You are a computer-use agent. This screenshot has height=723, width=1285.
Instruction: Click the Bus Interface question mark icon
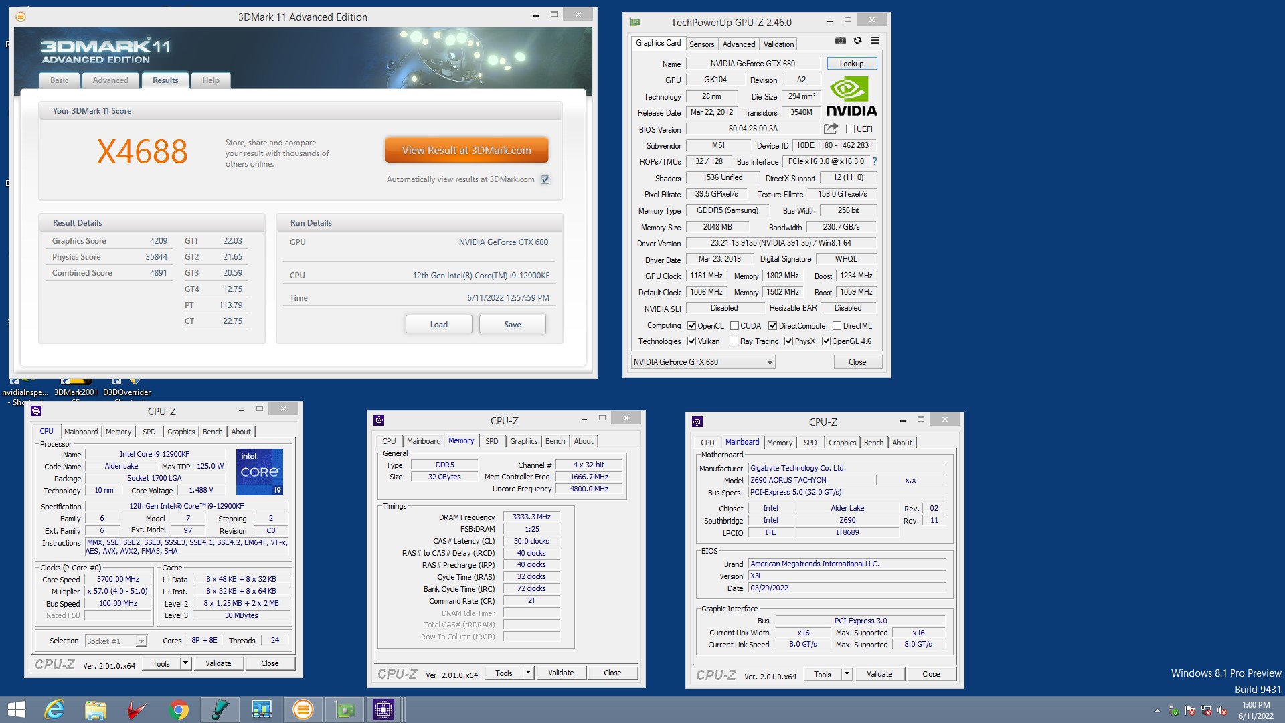[874, 161]
